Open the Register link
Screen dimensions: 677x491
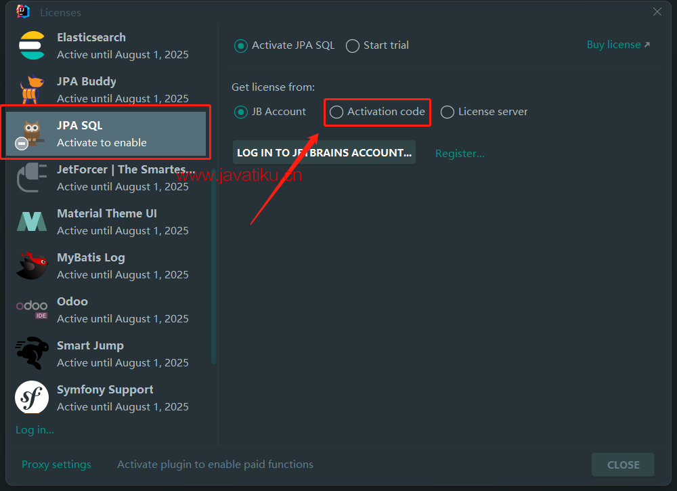460,154
